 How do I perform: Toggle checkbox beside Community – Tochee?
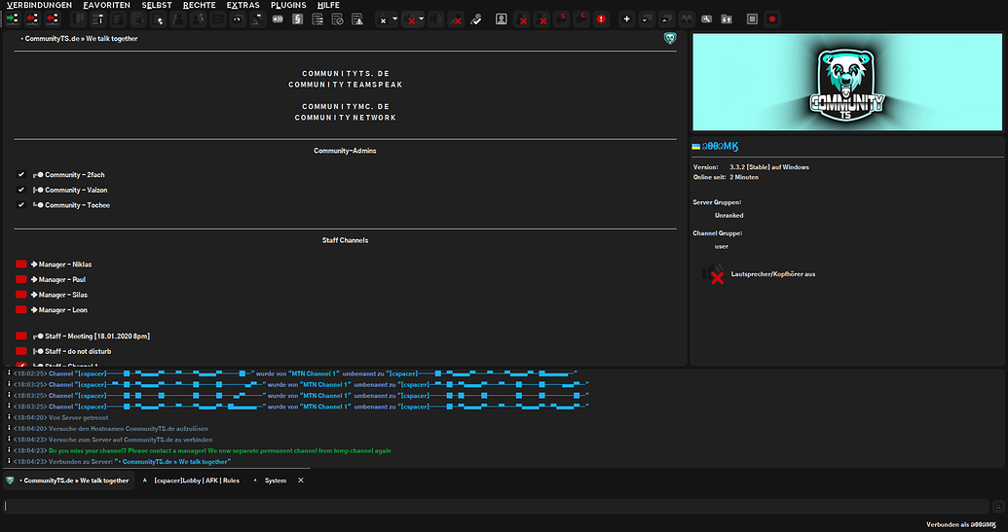tap(20, 205)
